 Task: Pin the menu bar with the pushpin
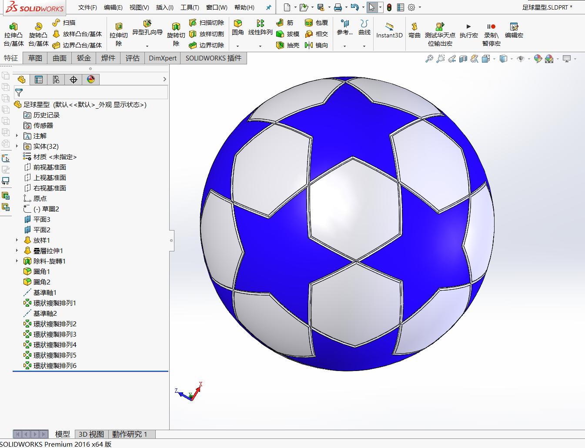268,7
